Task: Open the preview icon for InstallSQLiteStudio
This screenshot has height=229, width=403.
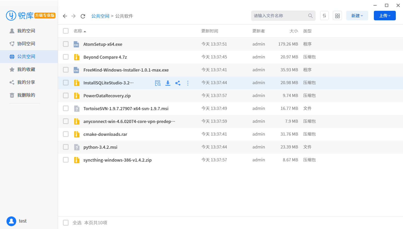Action: click(x=158, y=83)
